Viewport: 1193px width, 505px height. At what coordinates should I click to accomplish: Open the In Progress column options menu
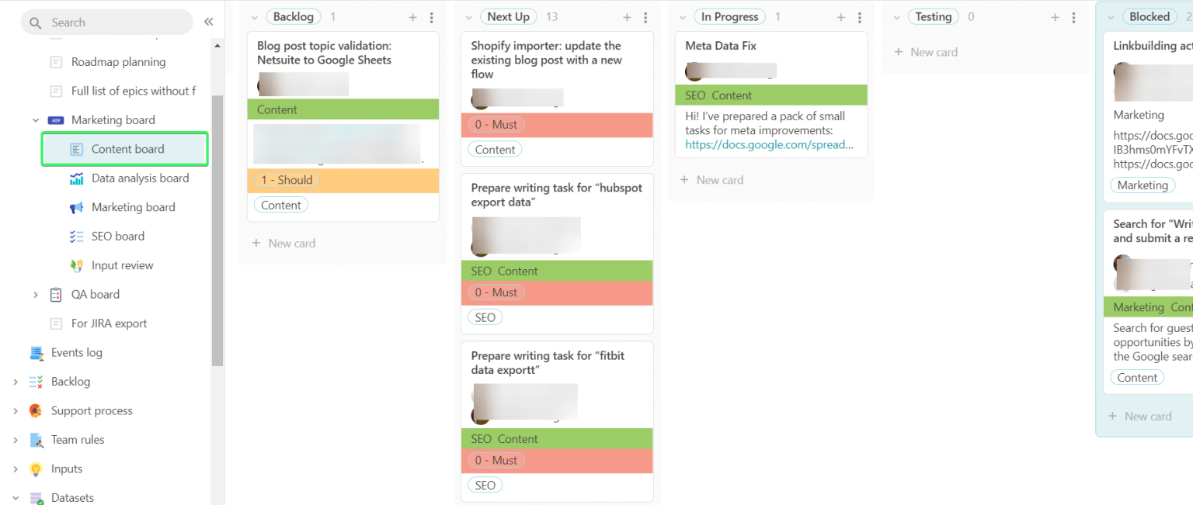click(860, 16)
